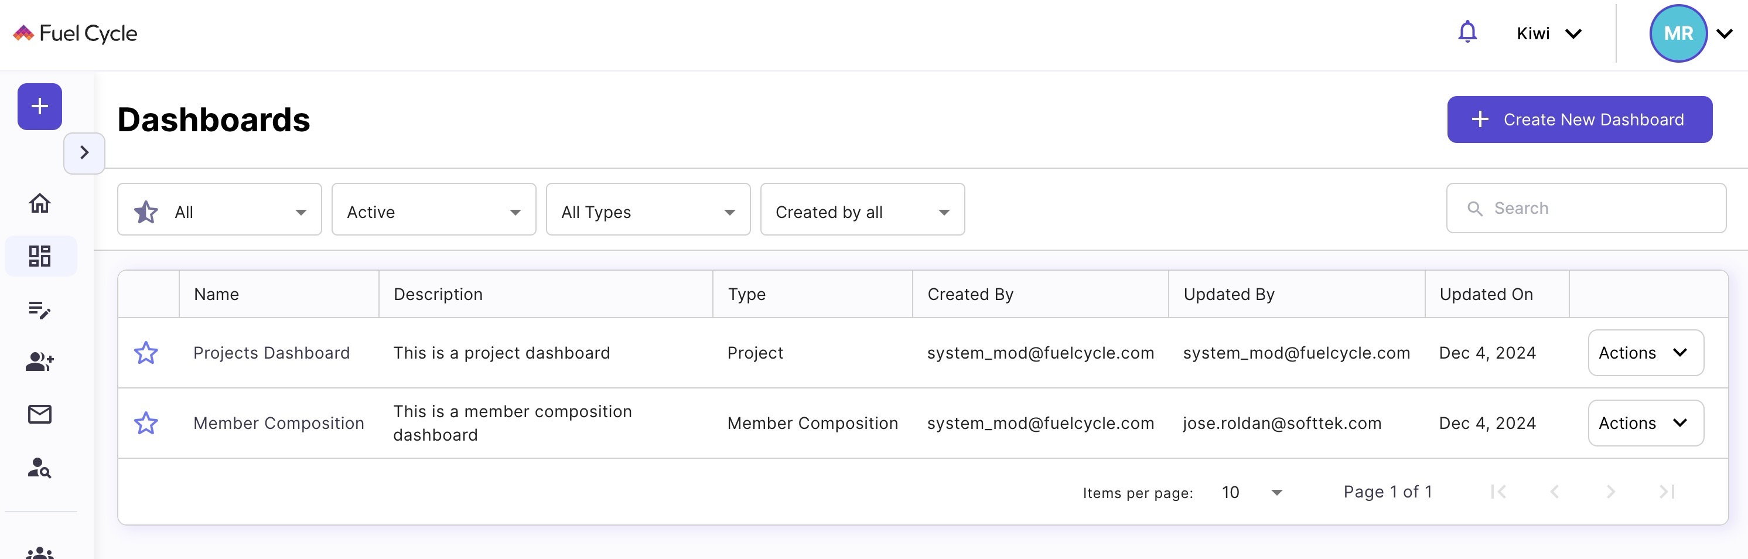Open Items per page dropdown
Viewport: 1748px width, 559px height.
pos(1251,493)
